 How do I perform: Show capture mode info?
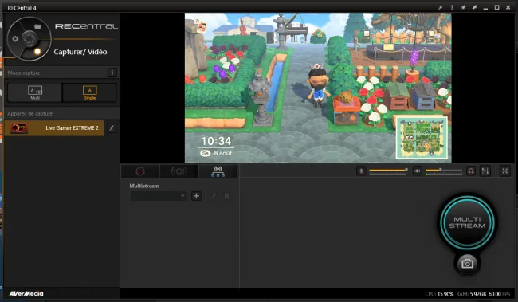pos(112,73)
